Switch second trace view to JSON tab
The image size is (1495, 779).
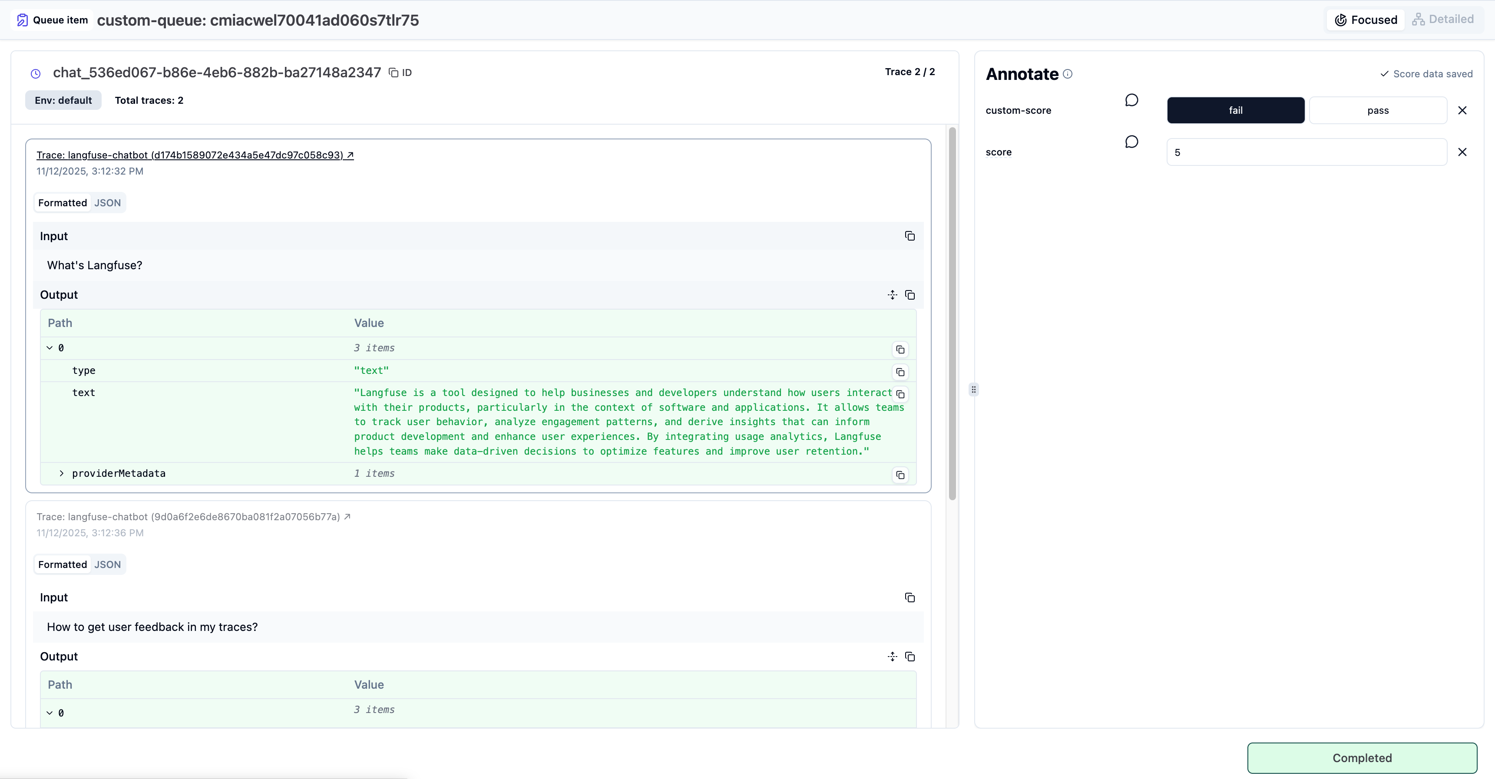point(107,565)
